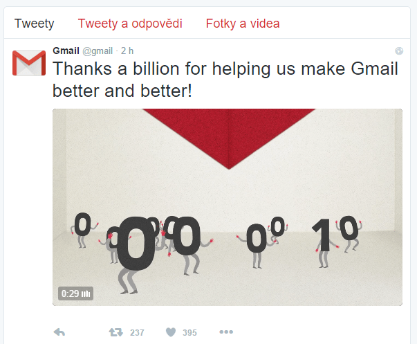The image size is (417, 344).
Task: View the 237 retweets count
Action: [137, 332]
